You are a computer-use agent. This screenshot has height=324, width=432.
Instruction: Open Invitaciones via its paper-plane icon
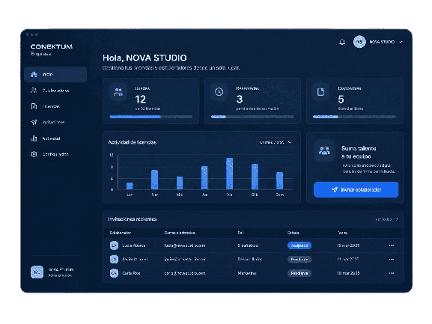[x=34, y=122]
